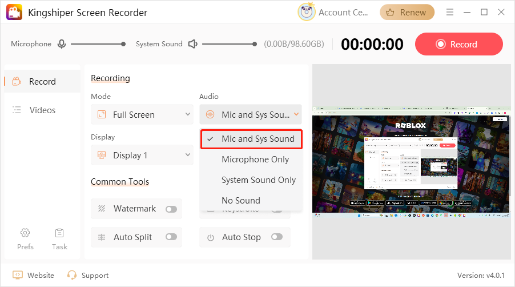Click the Website monitor icon
The height and width of the screenshot is (287, 515).
[18, 275]
